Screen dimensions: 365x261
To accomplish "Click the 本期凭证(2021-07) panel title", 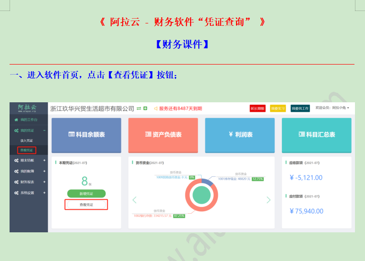I will (x=73, y=163).
